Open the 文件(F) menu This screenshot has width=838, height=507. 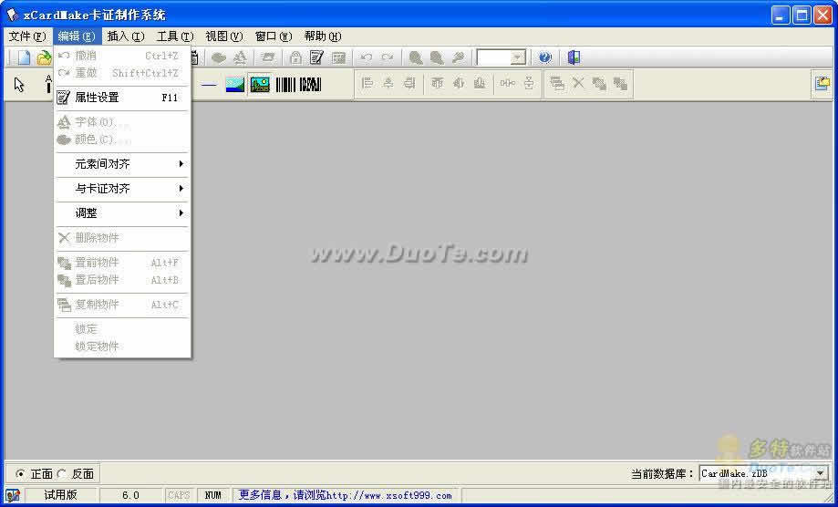click(27, 36)
